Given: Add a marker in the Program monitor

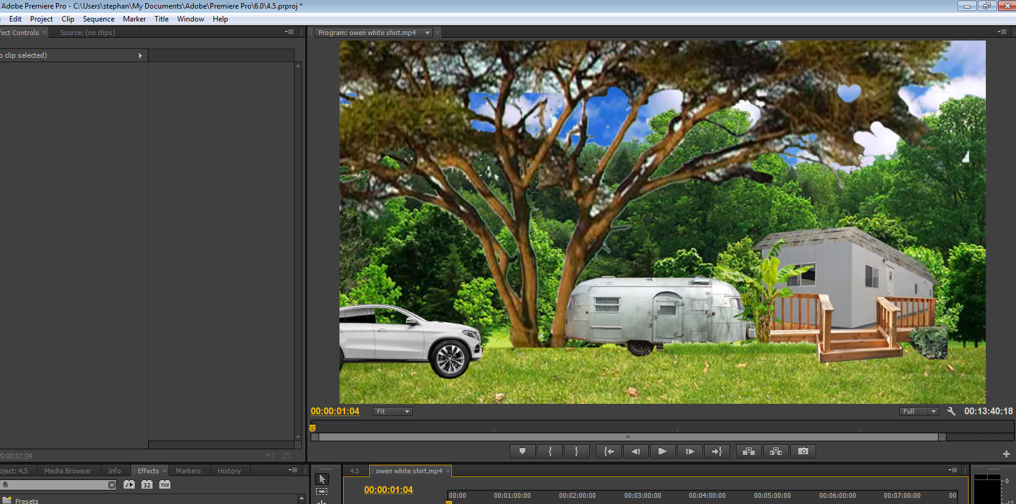Looking at the screenshot, I should [522, 451].
